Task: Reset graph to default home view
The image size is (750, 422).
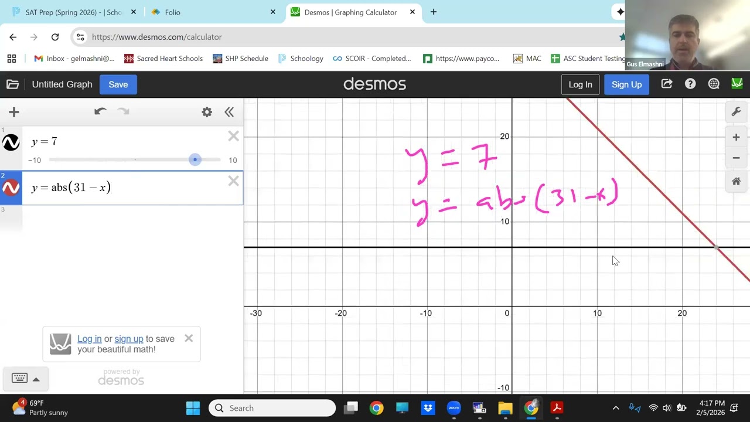Action: pos(736,182)
